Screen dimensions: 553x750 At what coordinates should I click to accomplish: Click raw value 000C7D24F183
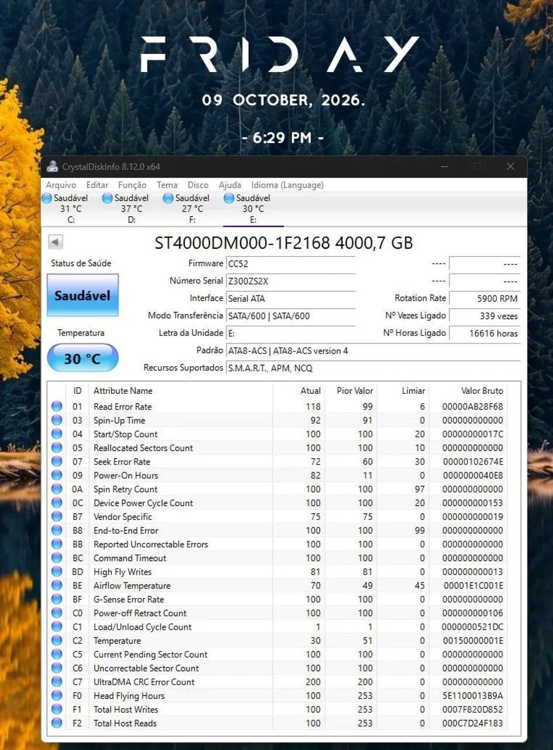pyautogui.click(x=473, y=723)
